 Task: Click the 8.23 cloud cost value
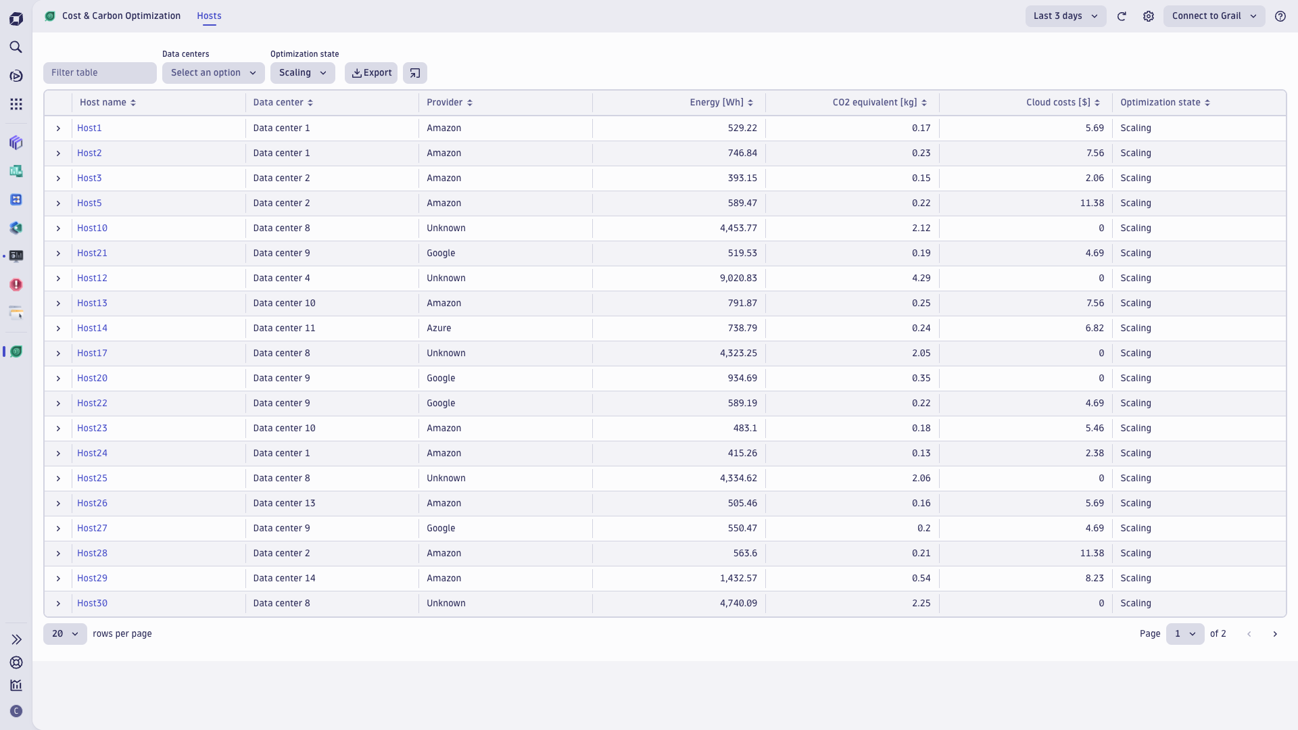tap(1095, 579)
